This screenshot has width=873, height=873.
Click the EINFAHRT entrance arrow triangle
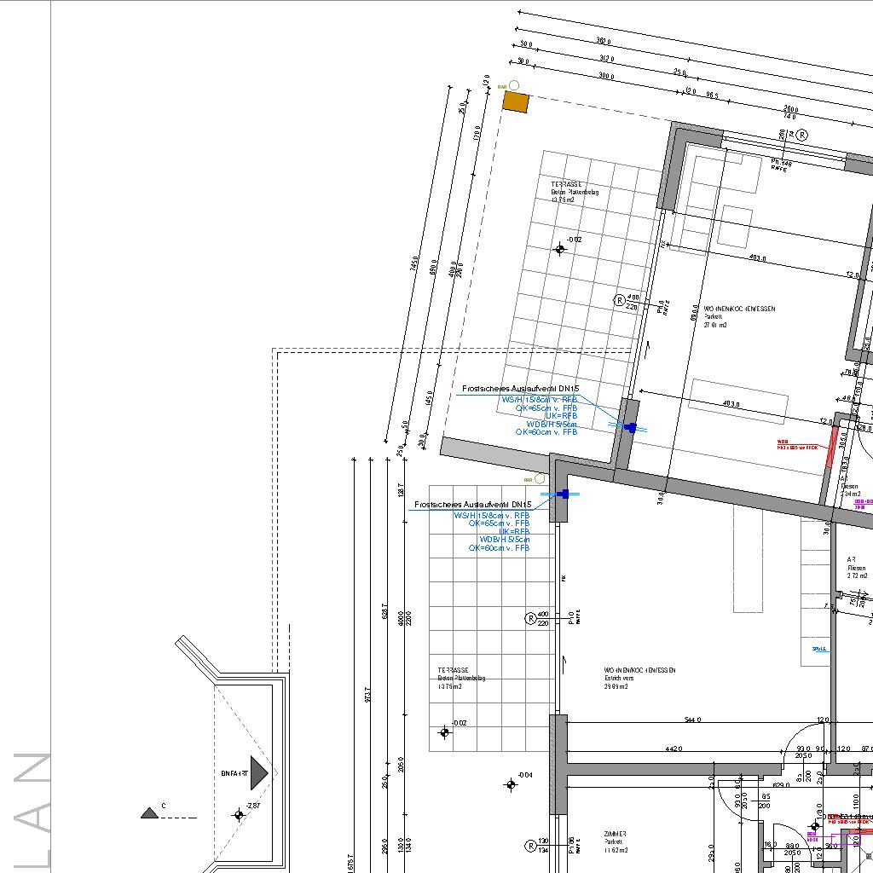pyautogui.click(x=259, y=772)
